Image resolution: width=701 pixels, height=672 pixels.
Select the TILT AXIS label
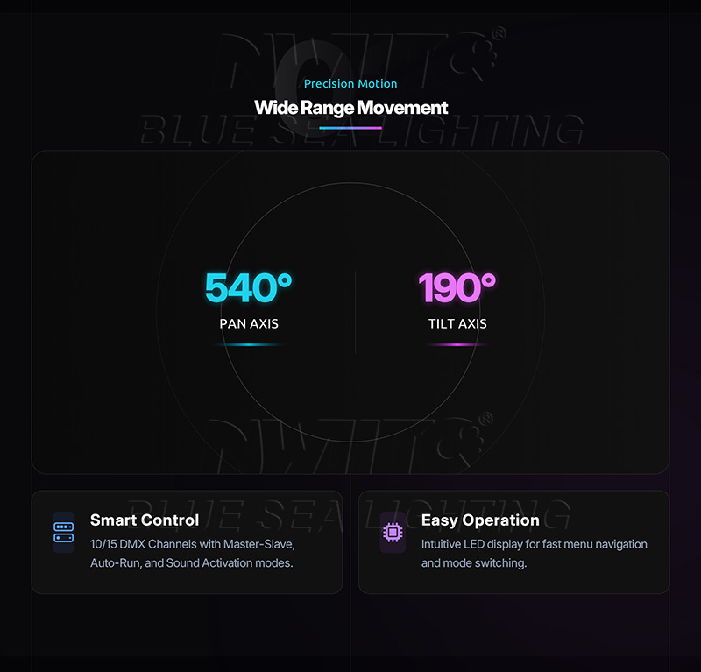point(457,323)
